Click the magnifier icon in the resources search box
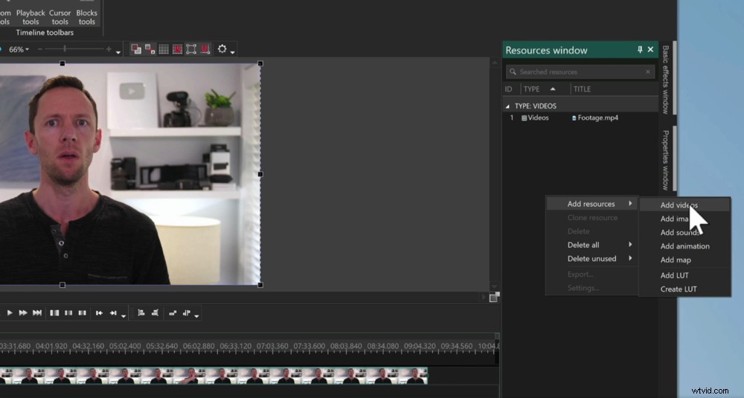This screenshot has height=398, width=744. pos(513,71)
